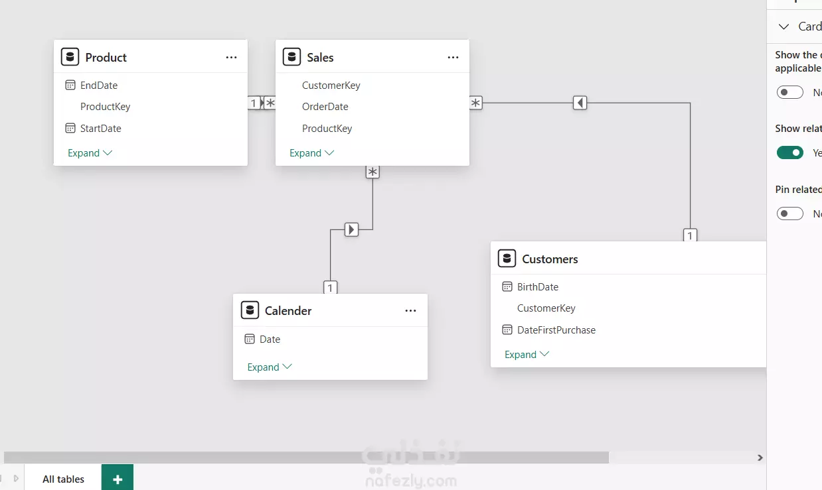Open the Calender table more options menu
822x490 pixels.
pyautogui.click(x=410, y=311)
